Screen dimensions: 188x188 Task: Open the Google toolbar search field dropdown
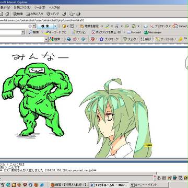[x=46, y=39]
